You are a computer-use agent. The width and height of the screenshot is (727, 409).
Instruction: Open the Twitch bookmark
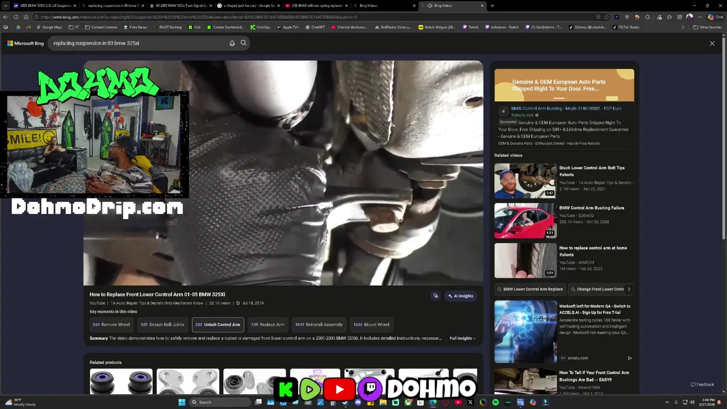tap(470, 27)
